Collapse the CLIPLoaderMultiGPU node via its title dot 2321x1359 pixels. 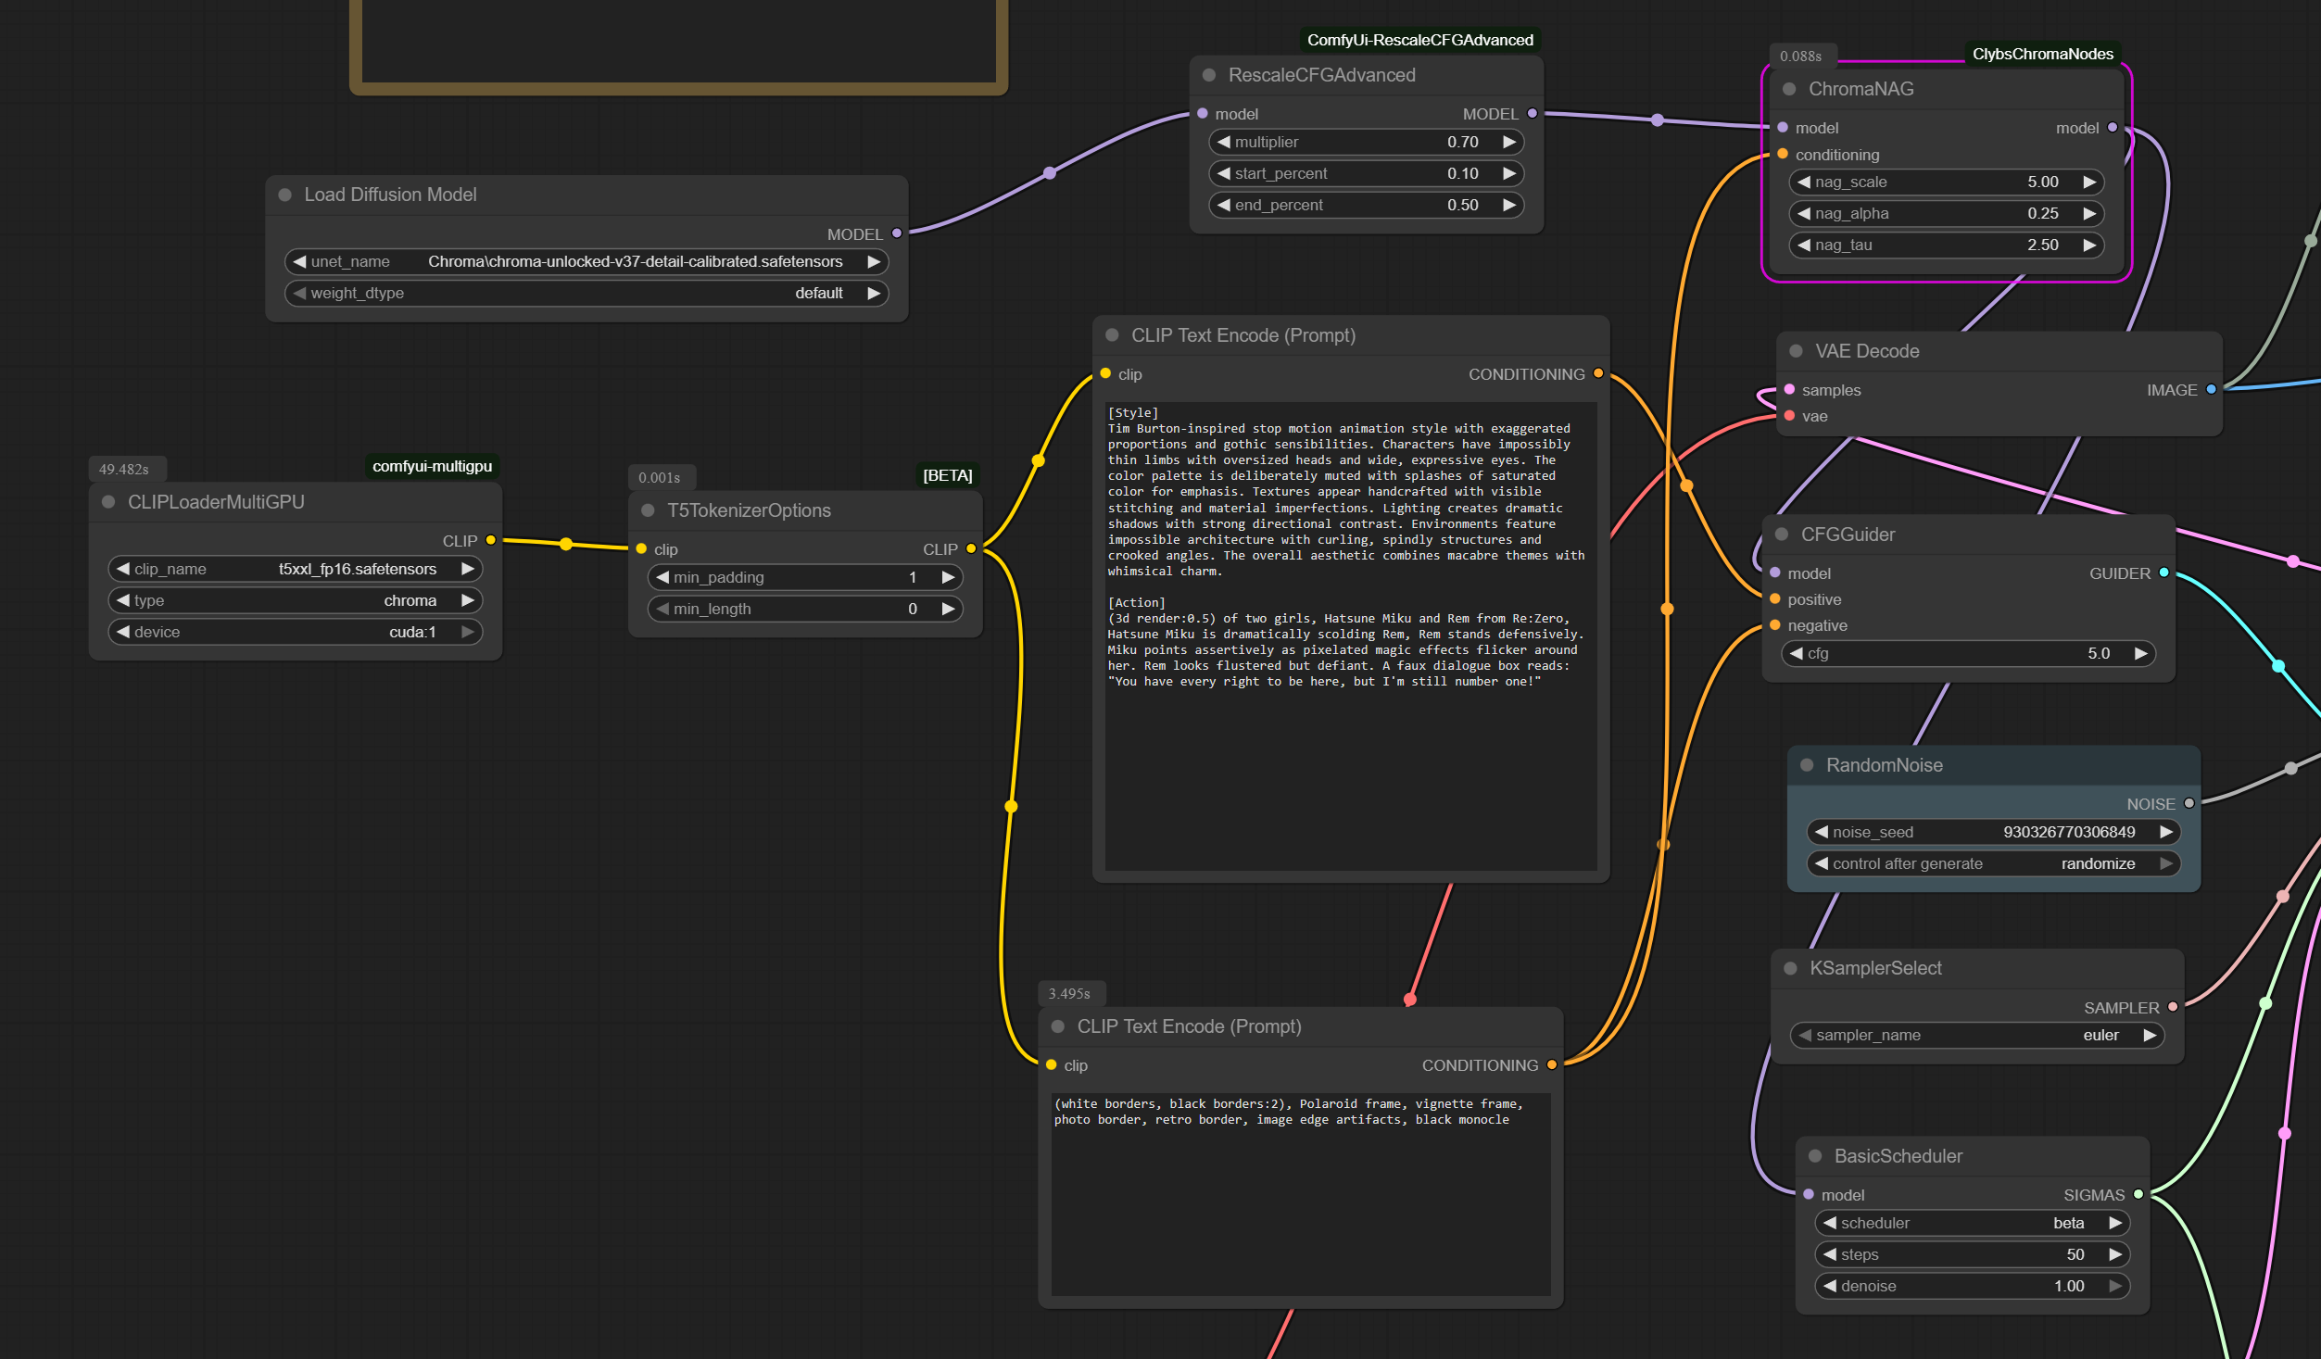click(108, 502)
